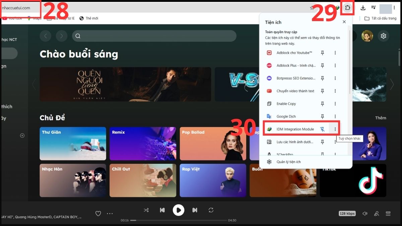
Task: Open more options for Adblock Plus
Action: tap(335, 66)
